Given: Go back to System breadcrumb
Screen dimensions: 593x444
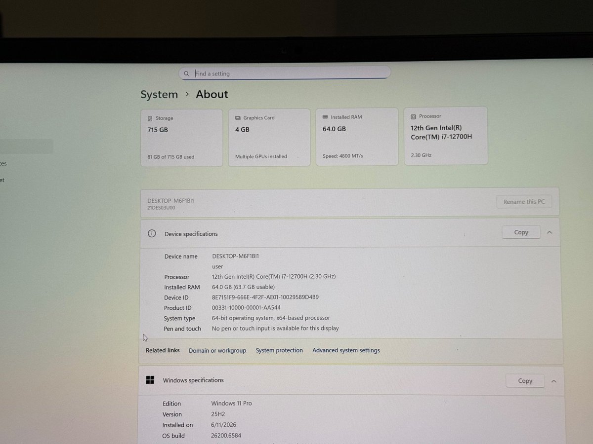Looking at the screenshot, I should 159,94.
